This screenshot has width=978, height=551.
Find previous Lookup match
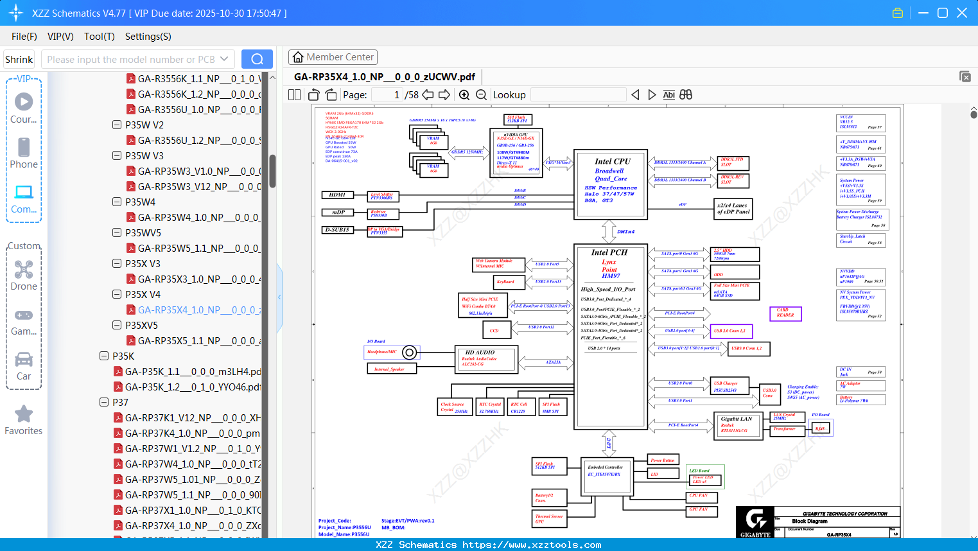coord(635,94)
